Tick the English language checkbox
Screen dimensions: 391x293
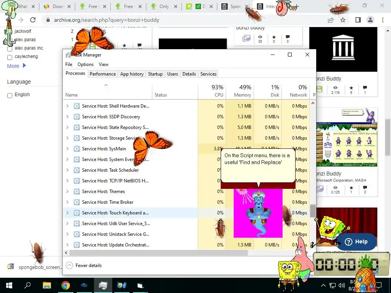pos(10,95)
